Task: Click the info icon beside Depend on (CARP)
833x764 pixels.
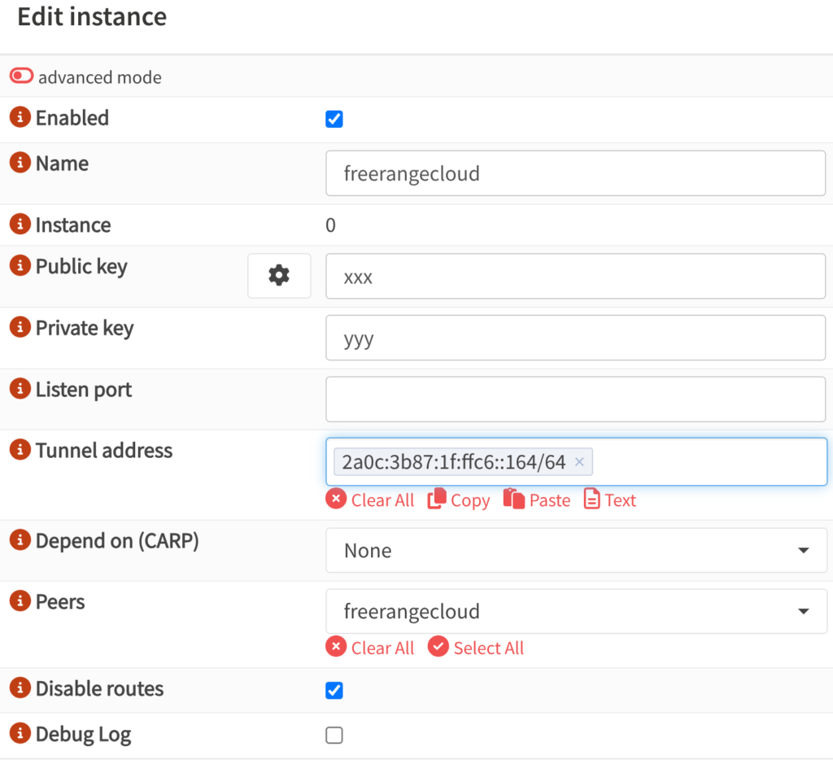Action: pyautogui.click(x=20, y=540)
